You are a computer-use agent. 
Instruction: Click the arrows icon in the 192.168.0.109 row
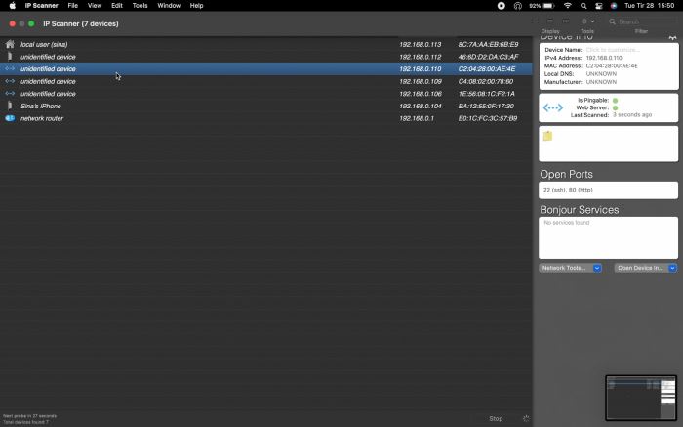tap(10, 81)
